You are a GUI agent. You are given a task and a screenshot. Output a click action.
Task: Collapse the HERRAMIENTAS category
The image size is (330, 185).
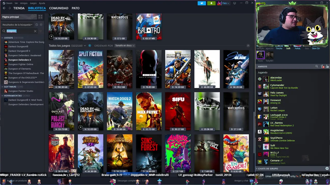point(2,96)
